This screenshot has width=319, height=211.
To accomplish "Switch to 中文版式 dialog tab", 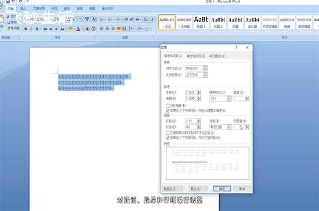I will click(x=217, y=56).
